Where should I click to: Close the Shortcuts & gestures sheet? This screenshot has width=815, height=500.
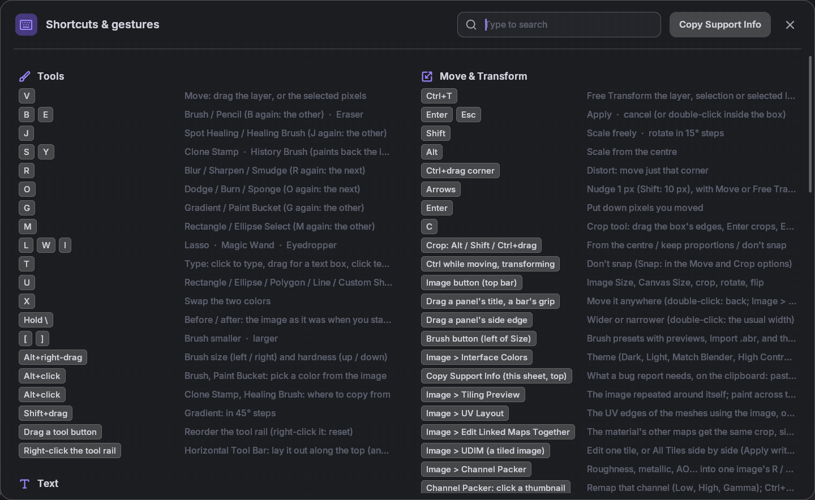(790, 25)
